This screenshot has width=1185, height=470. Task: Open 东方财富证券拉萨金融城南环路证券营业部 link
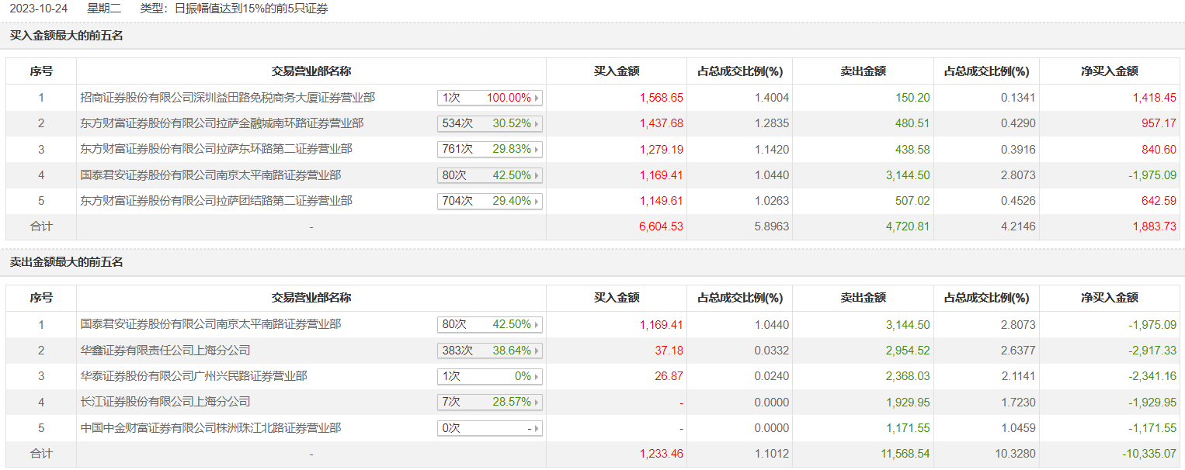[222, 123]
